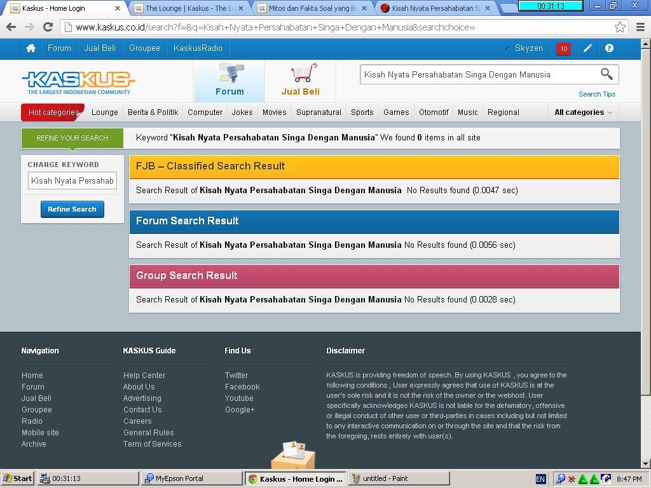Open the Facebook footer link
This screenshot has width=651, height=488.
(x=242, y=387)
